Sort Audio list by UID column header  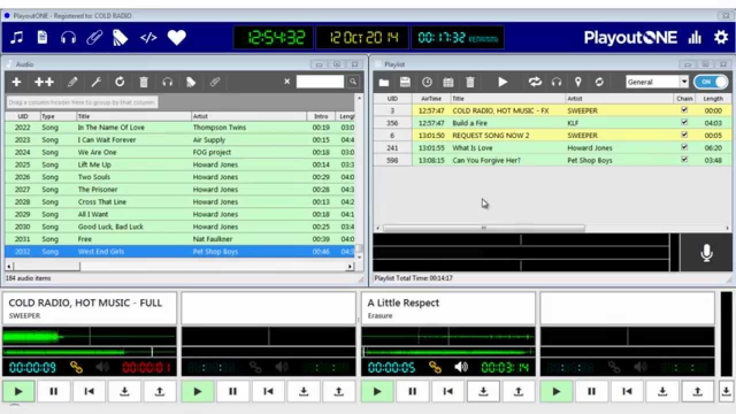pyautogui.click(x=22, y=116)
